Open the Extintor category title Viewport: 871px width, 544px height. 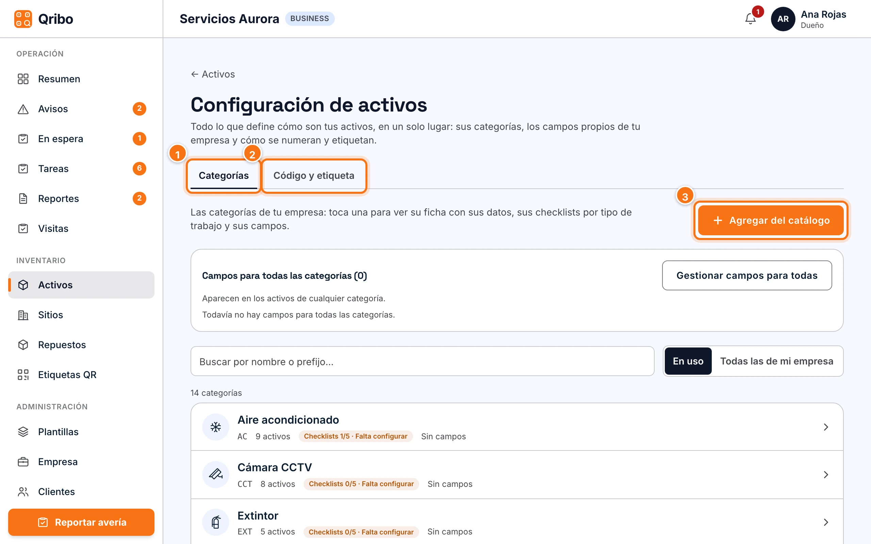point(258,515)
